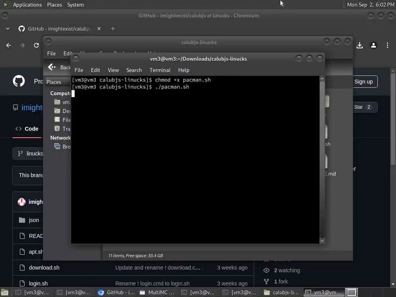This screenshot has height=297, width=396.
Task: Click the file icon beside download.sh
Action: 22,268
